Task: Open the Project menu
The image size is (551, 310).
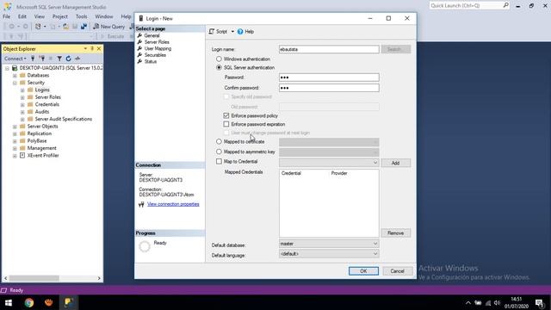Action: (x=59, y=16)
